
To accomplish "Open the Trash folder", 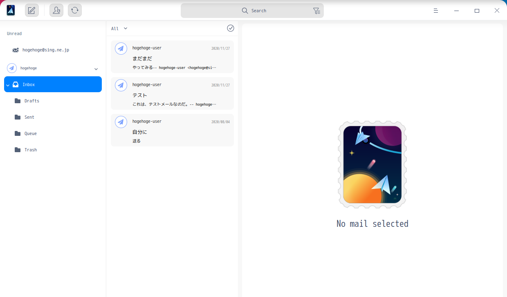I will pos(53,150).
